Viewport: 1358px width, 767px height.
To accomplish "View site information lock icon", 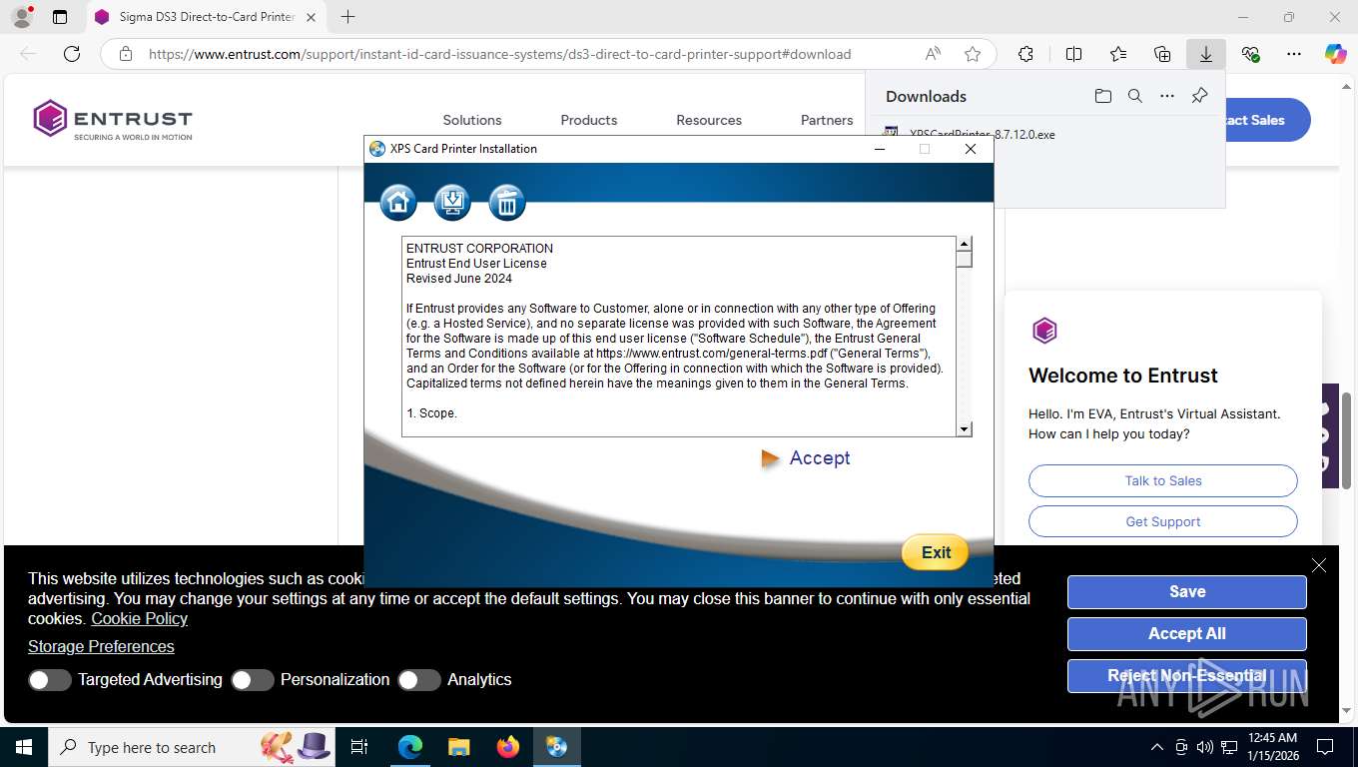I will click(125, 54).
